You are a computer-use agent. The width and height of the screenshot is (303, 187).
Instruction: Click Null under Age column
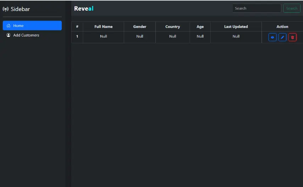[x=200, y=36]
